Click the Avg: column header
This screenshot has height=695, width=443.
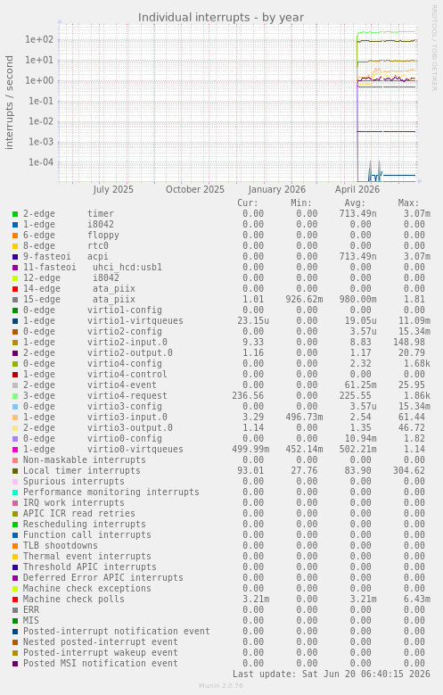[355, 203]
